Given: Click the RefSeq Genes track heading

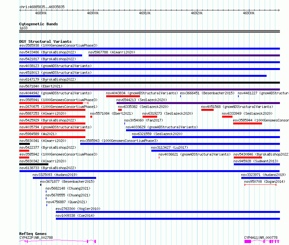Looking at the screenshot, I should (33, 234).
